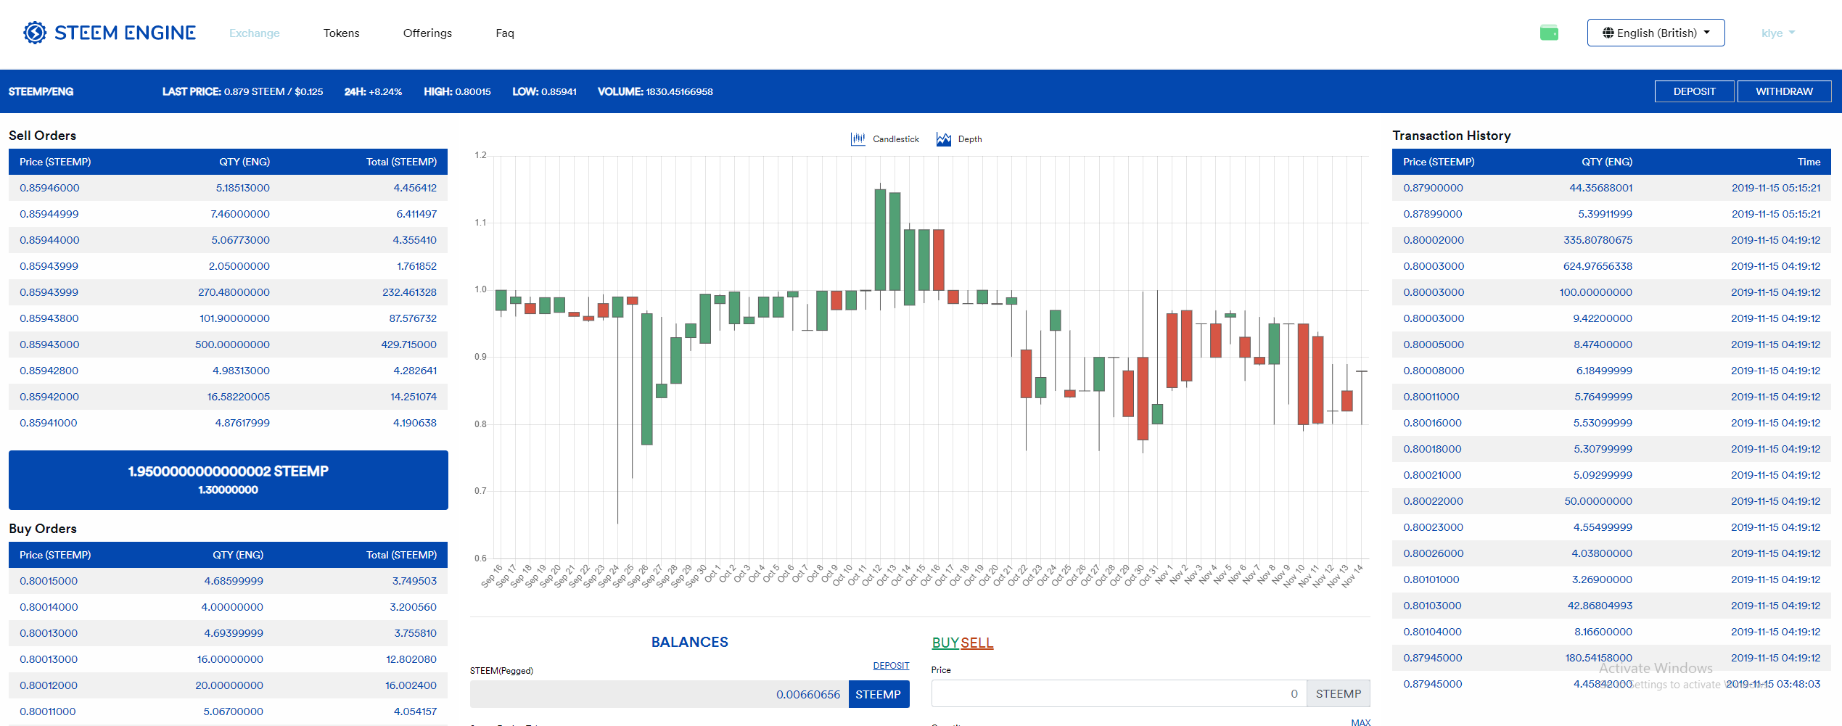The image size is (1842, 726).
Task: Click the DEPOSIT link under Balances
Action: (x=891, y=666)
